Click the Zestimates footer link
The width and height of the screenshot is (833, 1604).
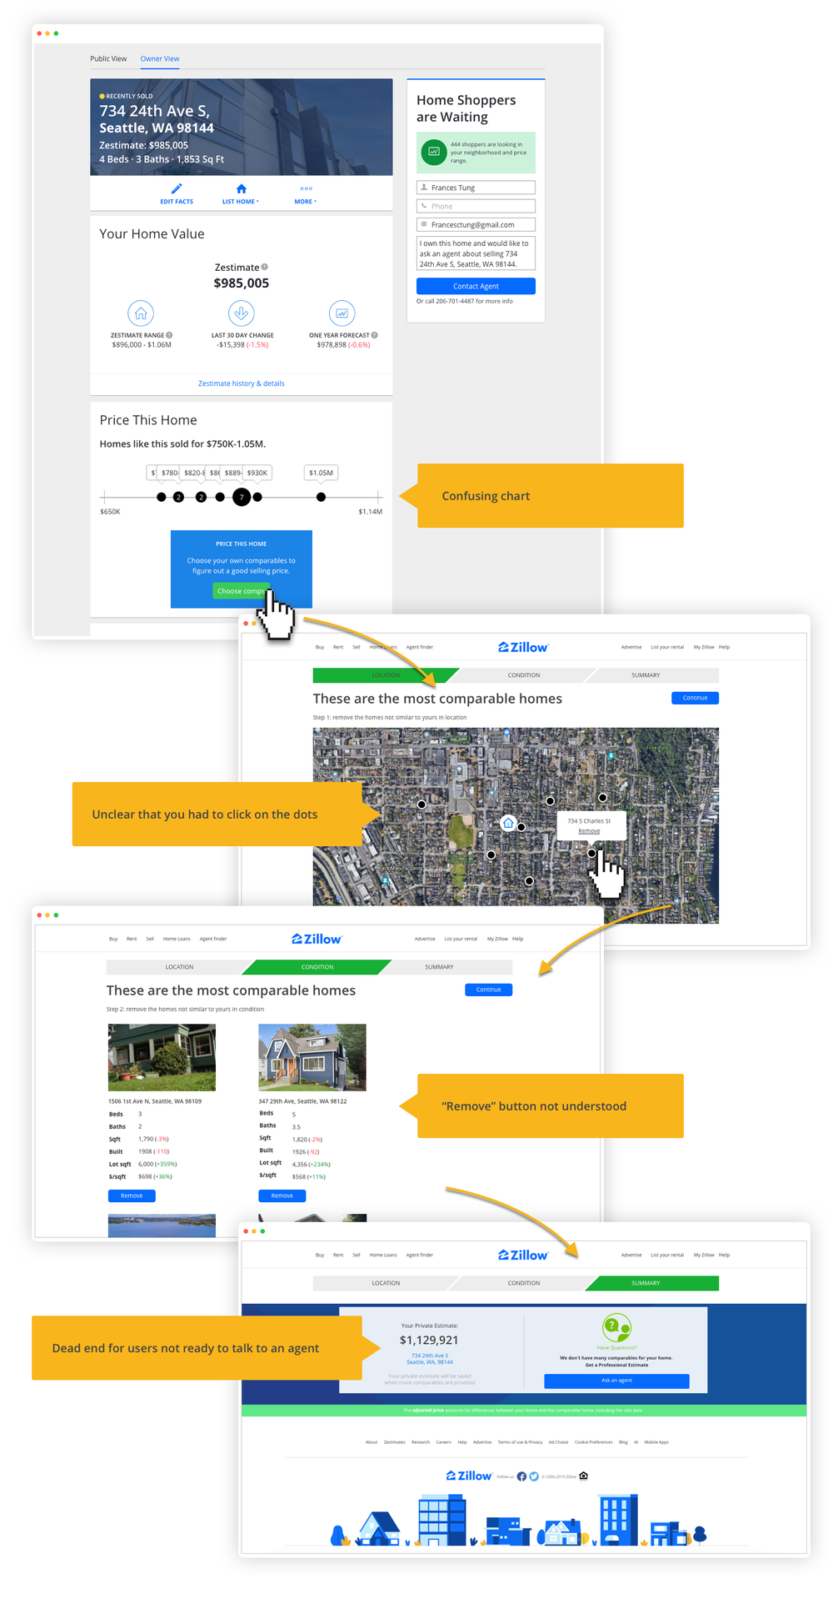pyautogui.click(x=395, y=1441)
